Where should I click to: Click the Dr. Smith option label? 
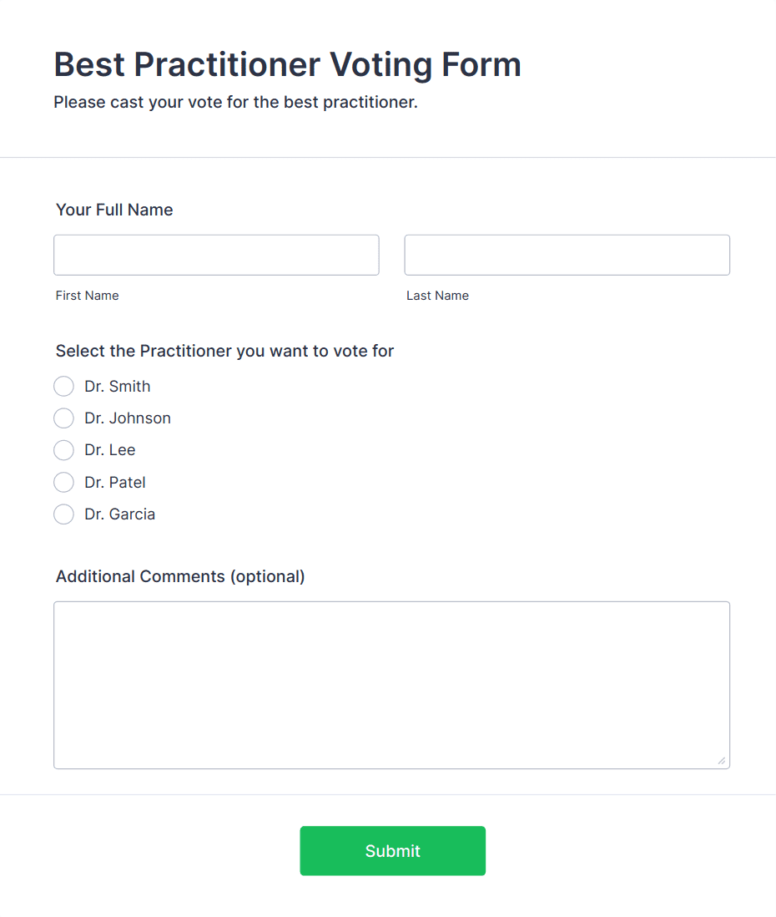pos(117,386)
